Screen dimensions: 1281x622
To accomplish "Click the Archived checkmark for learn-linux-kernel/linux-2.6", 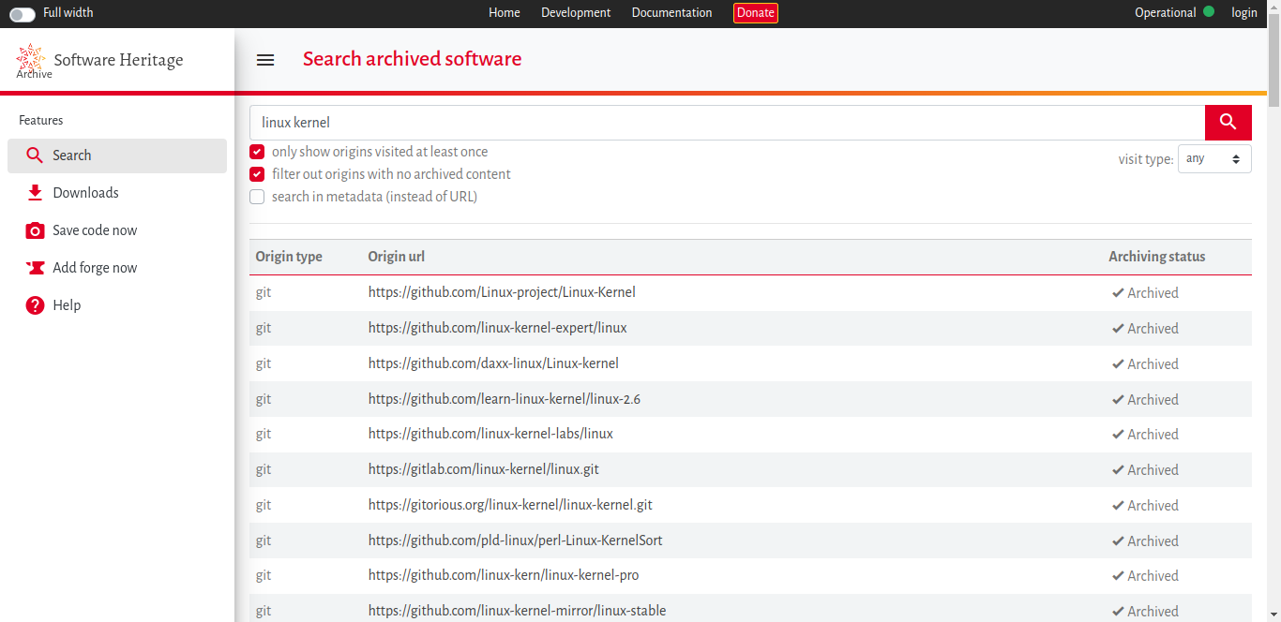I will [x=1118, y=400].
